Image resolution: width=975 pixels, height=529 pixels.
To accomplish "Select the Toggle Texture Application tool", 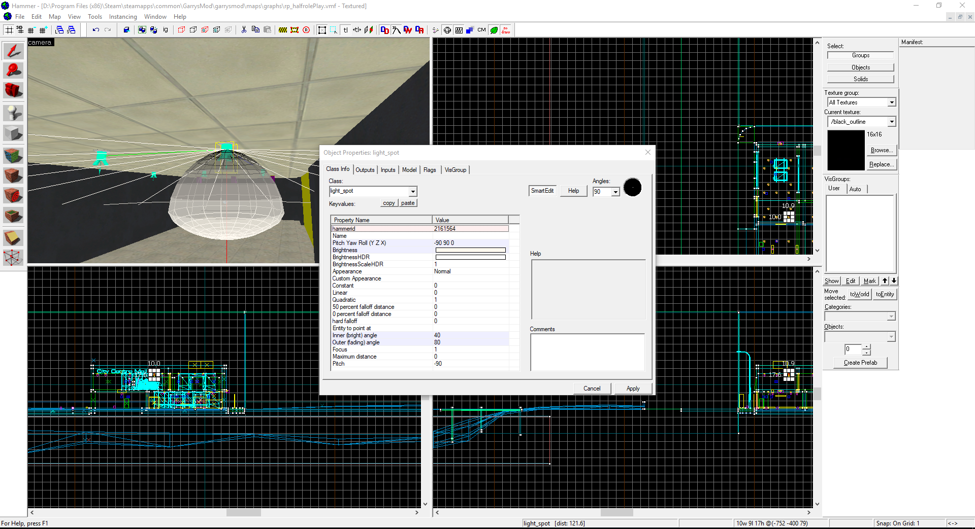I will (13, 155).
